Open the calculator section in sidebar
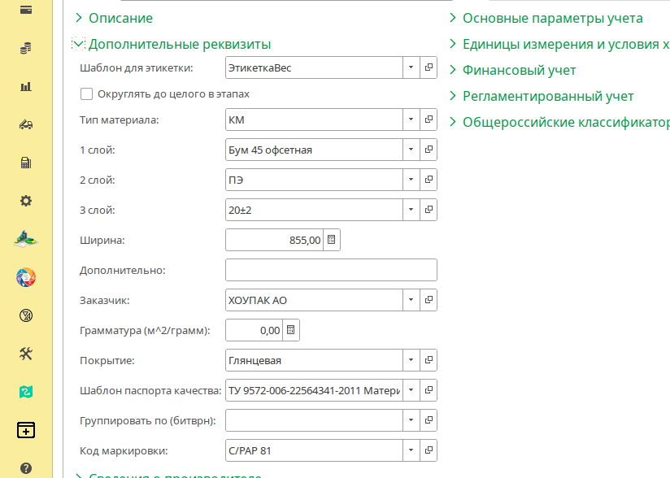 coord(26,163)
